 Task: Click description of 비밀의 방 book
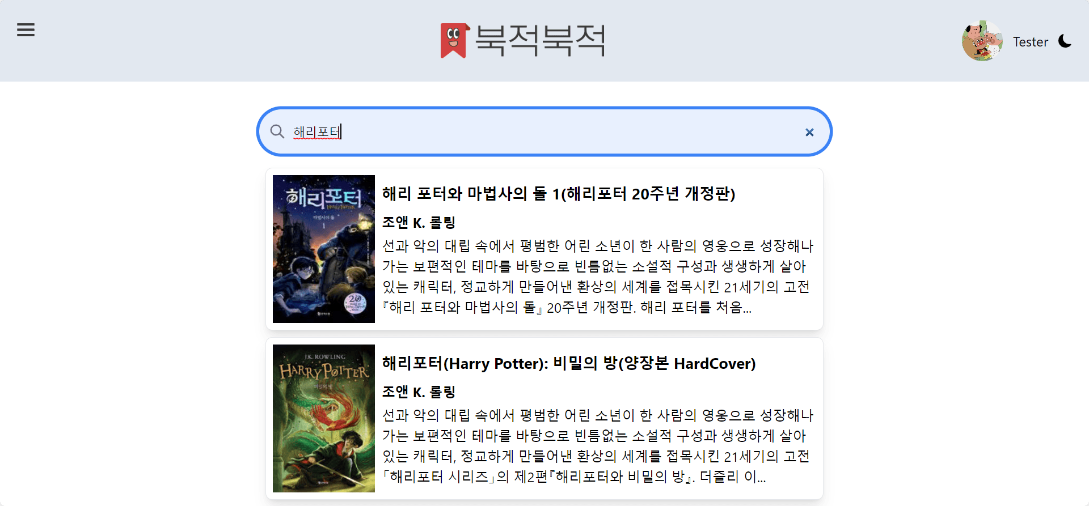click(x=598, y=446)
